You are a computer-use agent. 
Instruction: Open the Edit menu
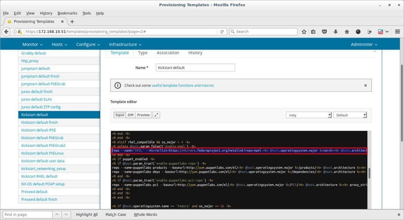(17, 13)
